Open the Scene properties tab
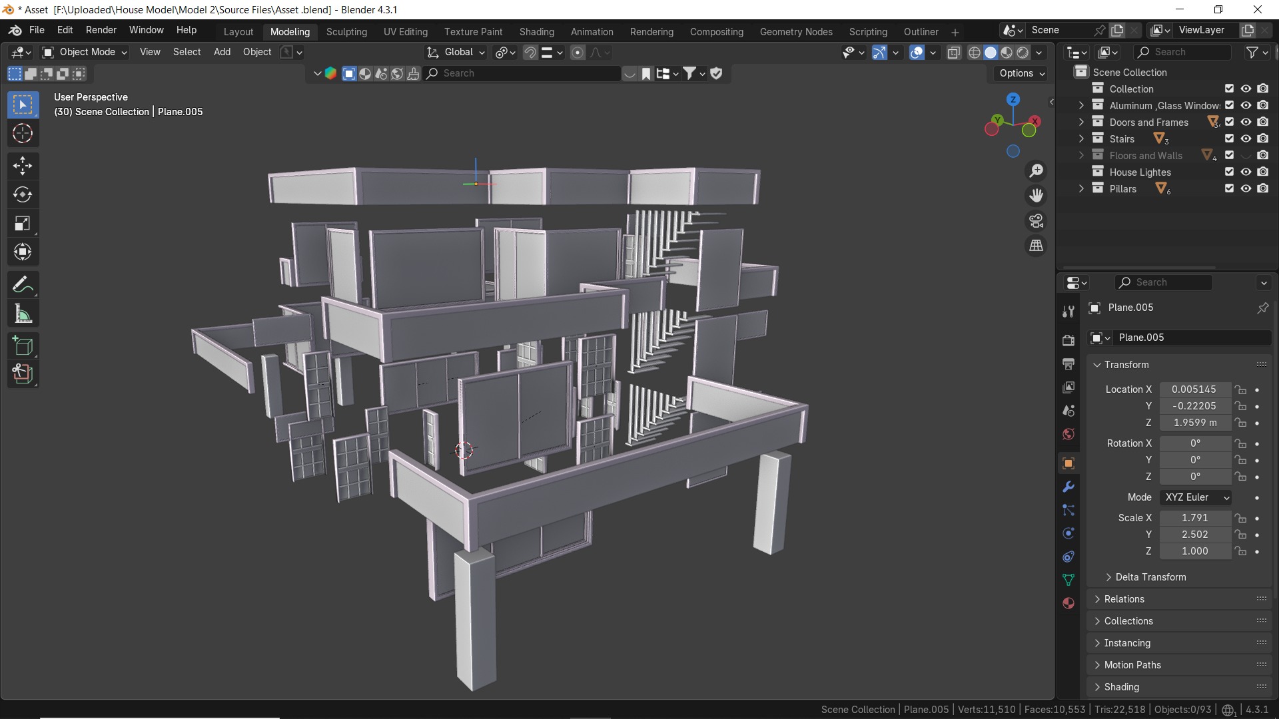Viewport: 1279px width, 719px height. (x=1068, y=411)
